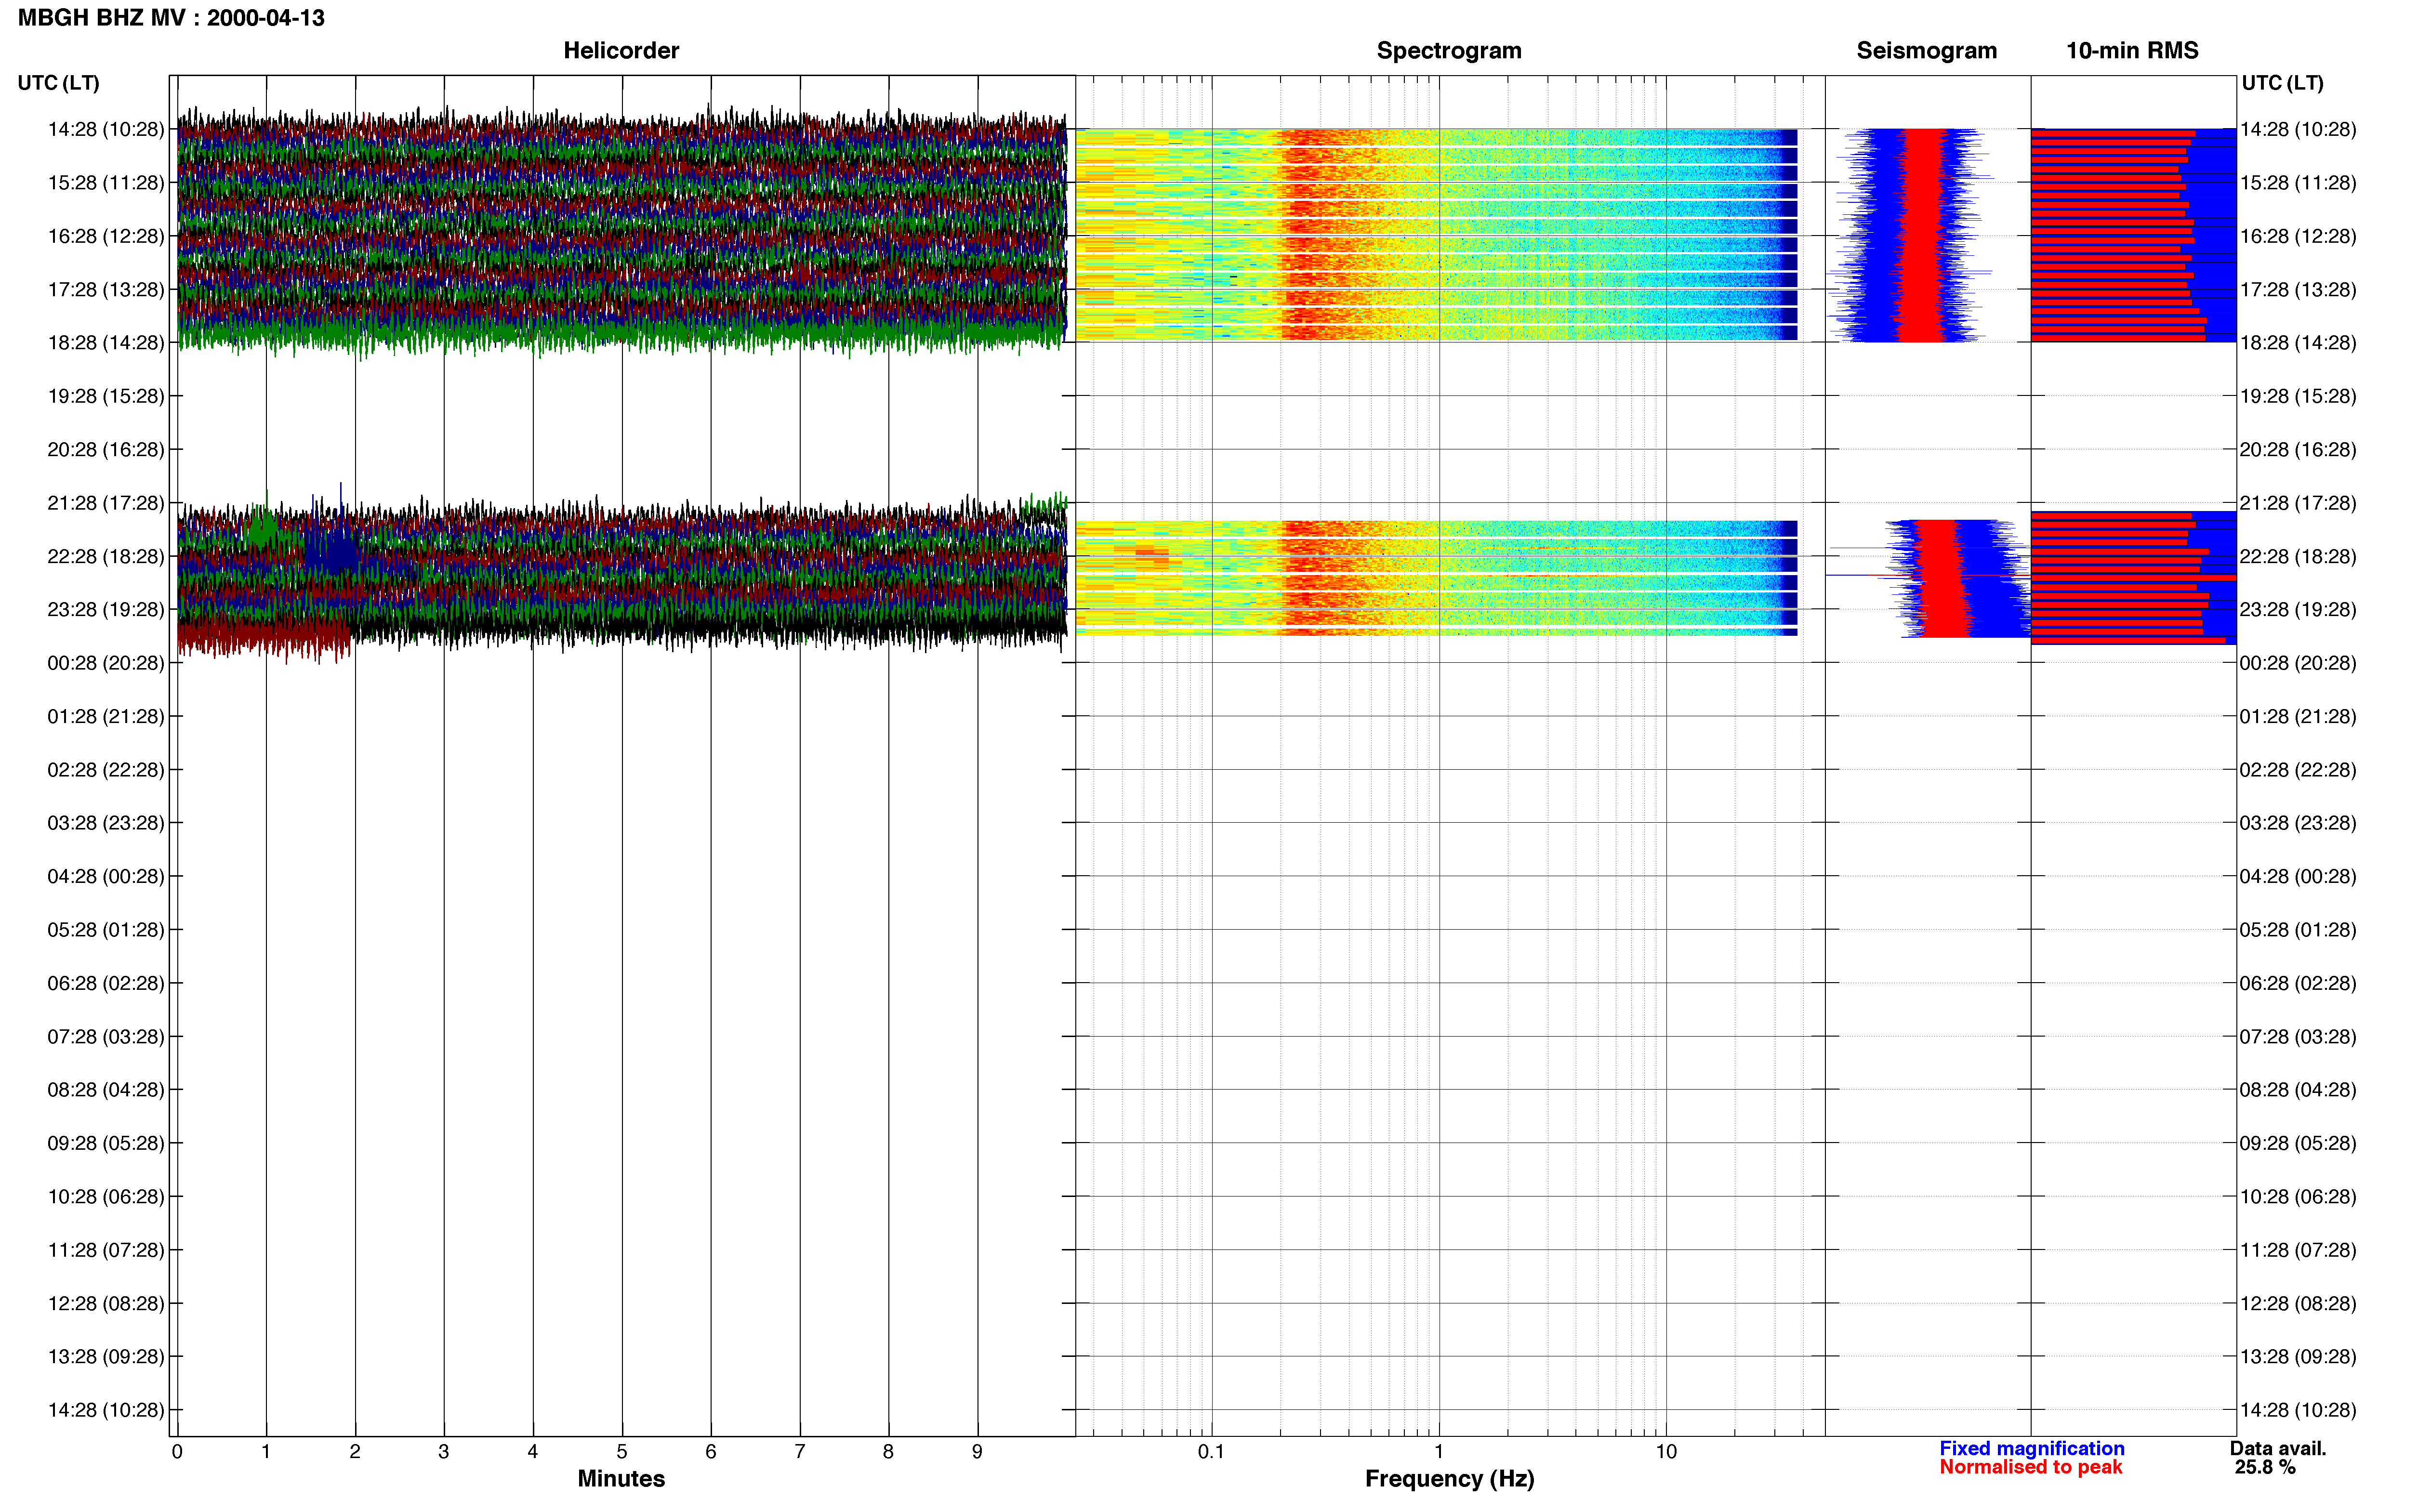Click the 25.8 % data availability value
The height and width of the screenshot is (1512, 2418).
tap(2265, 1467)
